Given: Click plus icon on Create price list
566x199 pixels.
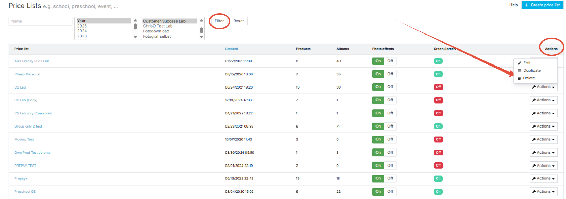Looking at the screenshot, I should tap(527, 5).
